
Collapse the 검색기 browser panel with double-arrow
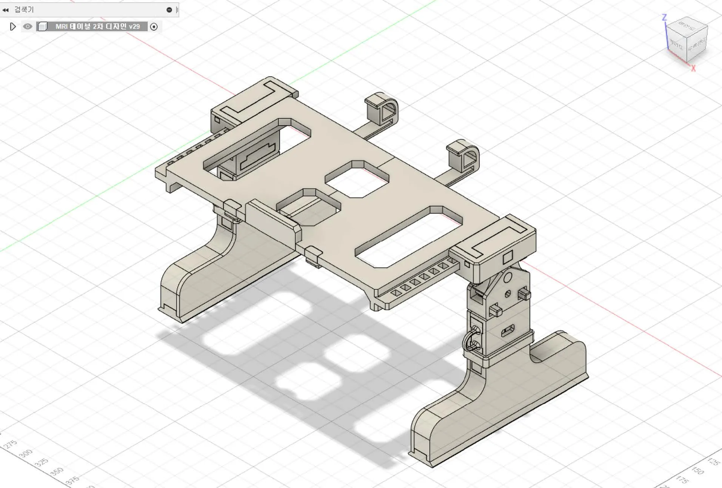pos(5,10)
